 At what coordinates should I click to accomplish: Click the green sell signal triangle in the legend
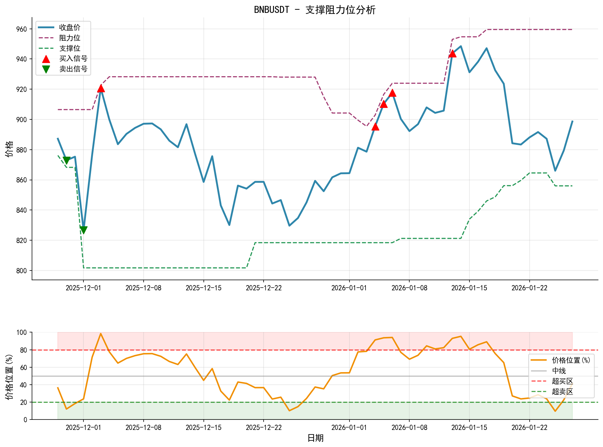click(x=46, y=69)
